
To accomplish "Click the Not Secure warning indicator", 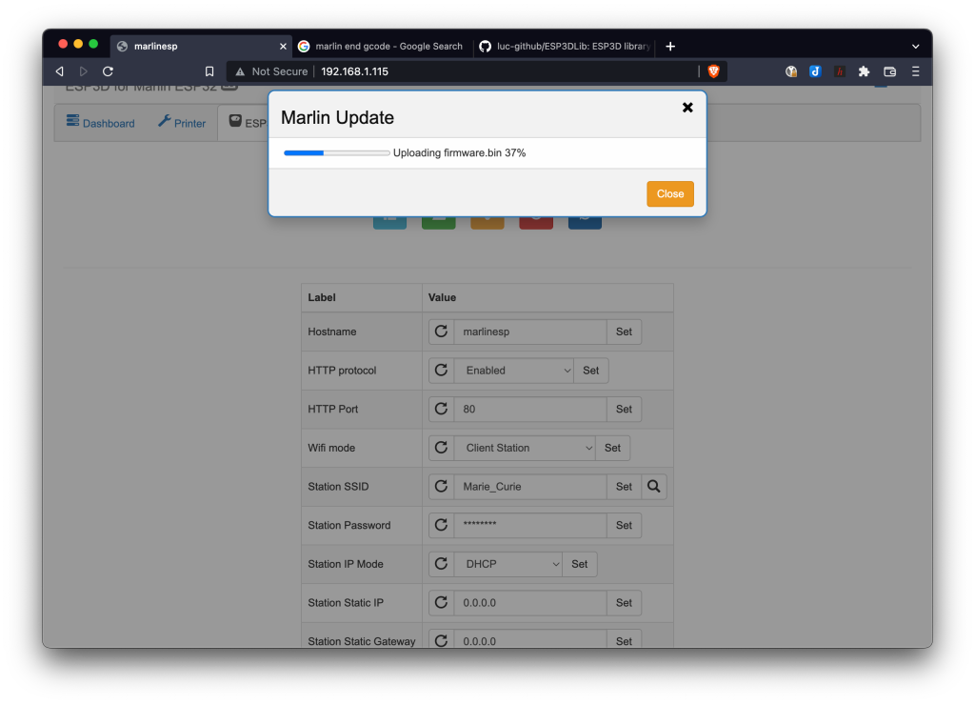I will 271,71.
